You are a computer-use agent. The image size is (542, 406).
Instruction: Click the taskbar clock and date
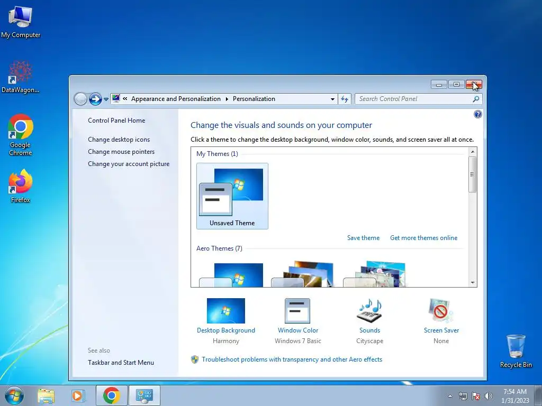point(514,396)
